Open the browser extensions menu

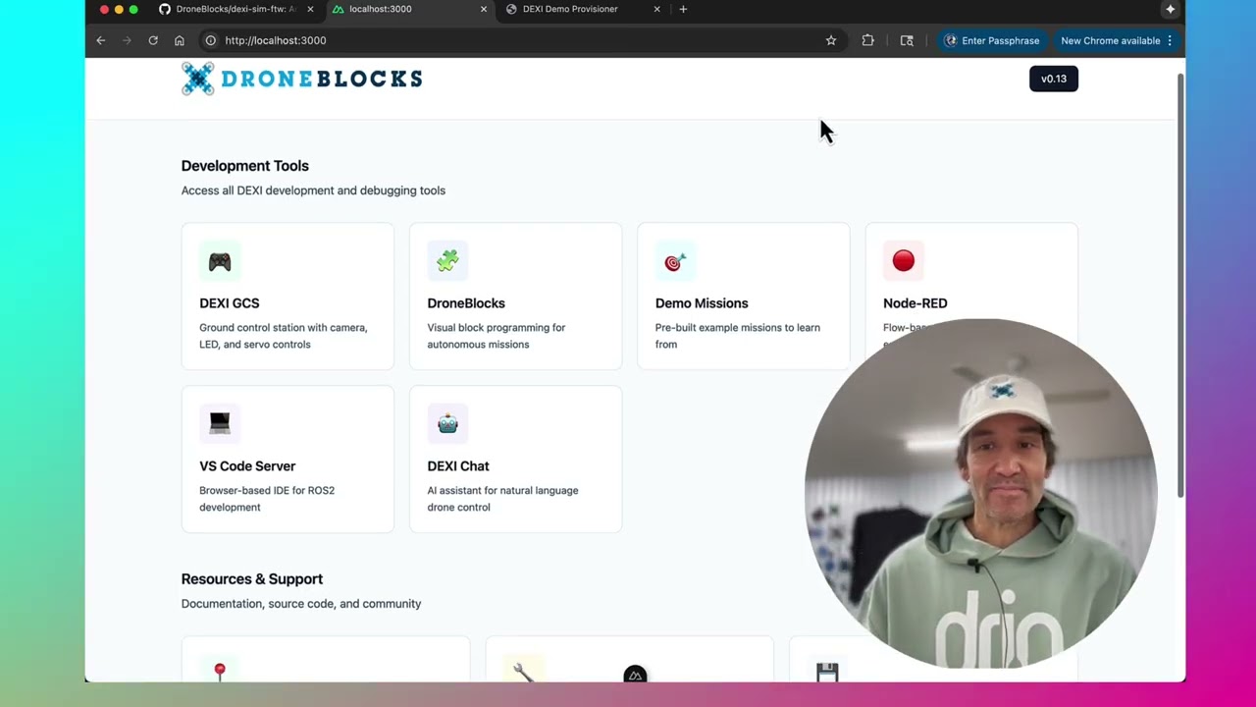(x=867, y=40)
